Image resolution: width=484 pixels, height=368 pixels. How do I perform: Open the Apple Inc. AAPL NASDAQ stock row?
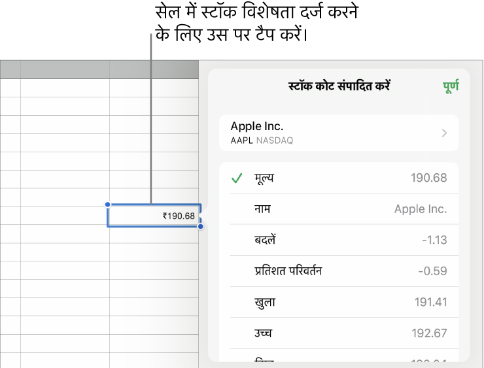click(x=339, y=133)
